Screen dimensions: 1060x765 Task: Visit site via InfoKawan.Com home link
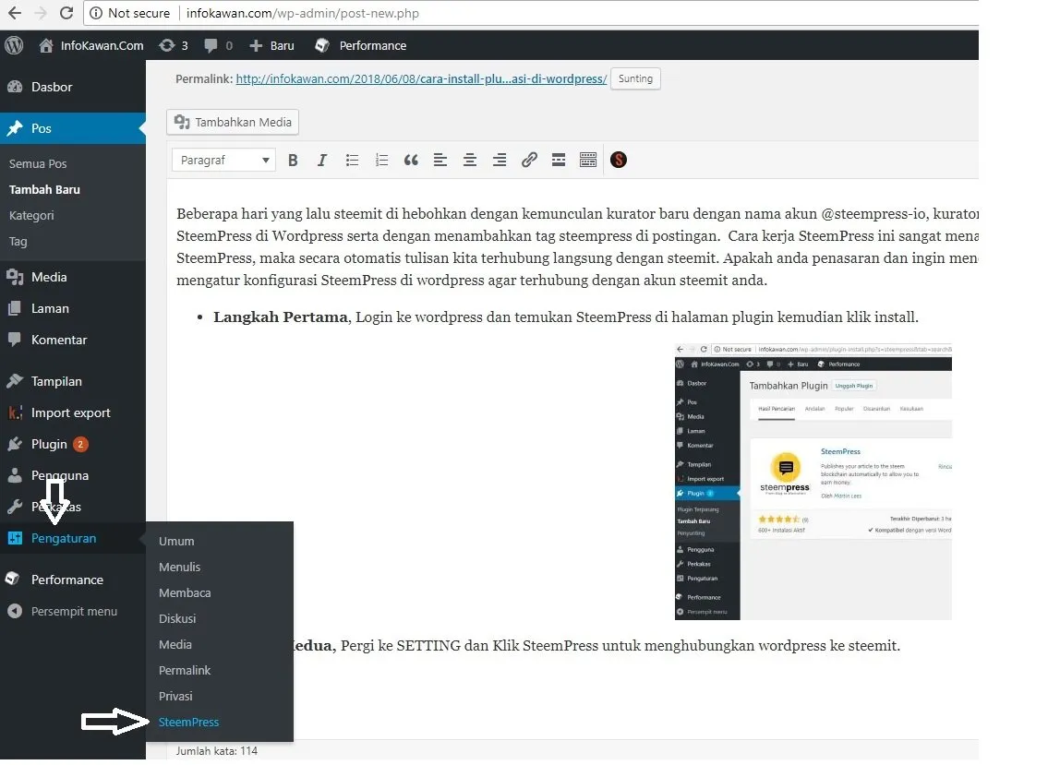(91, 45)
